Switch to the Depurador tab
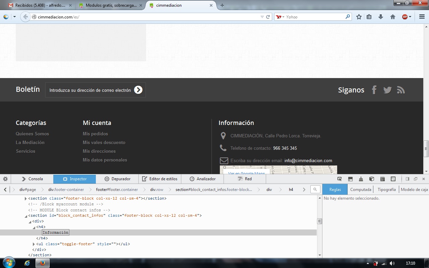The image size is (429, 268). [117, 179]
